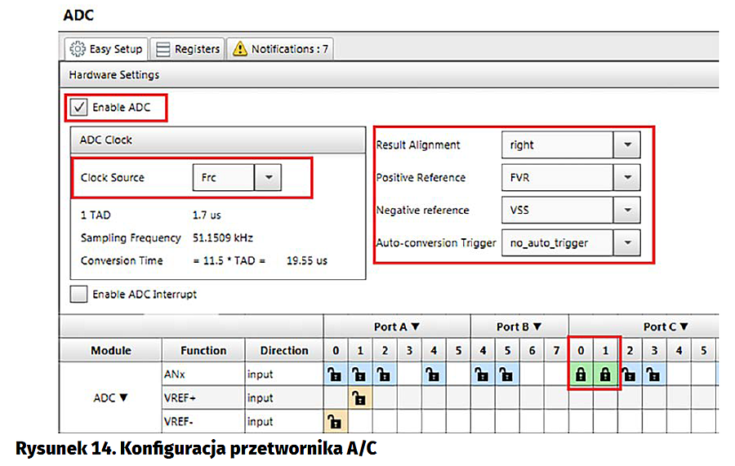The width and height of the screenshot is (735, 466).
Task: Open the Negative reference dropdown
Action: pyautogui.click(x=627, y=210)
